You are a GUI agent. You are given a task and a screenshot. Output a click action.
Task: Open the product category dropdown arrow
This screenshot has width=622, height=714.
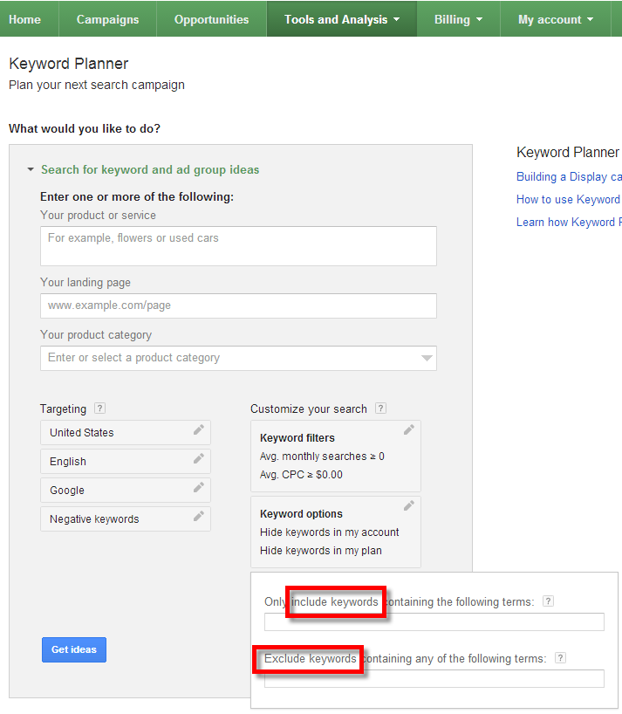tap(427, 358)
